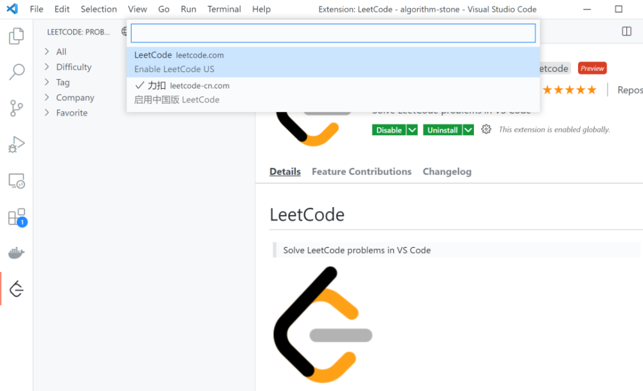Image resolution: width=643 pixels, height=391 pixels.
Task: Click the extension settings gear icon
Action: tap(486, 129)
